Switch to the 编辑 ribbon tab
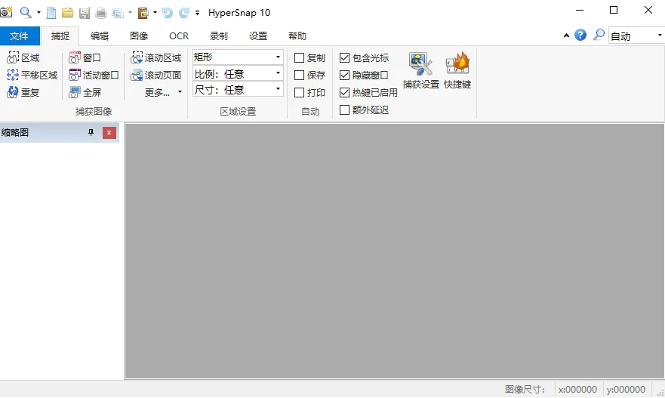665x398 pixels. coord(100,36)
